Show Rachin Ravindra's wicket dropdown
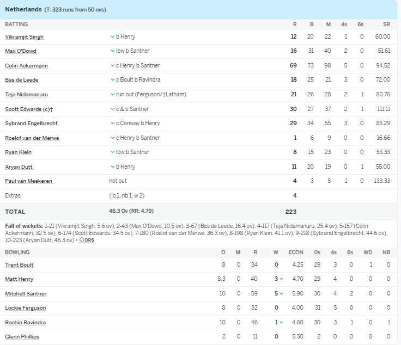The image size is (401, 345). tap(282, 323)
